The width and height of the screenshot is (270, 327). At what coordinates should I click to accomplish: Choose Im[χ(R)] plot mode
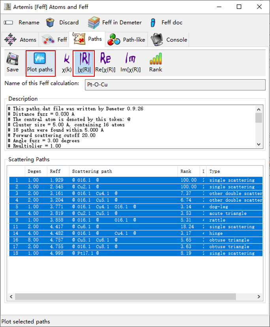(x=131, y=62)
